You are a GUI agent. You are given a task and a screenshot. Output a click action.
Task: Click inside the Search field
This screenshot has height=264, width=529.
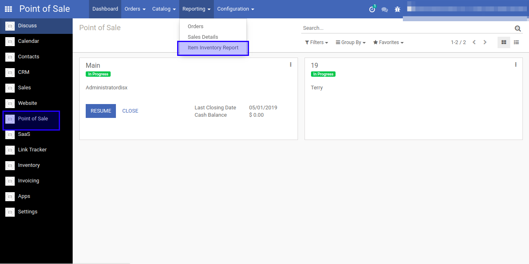pyautogui.click(x=407, y=28)
